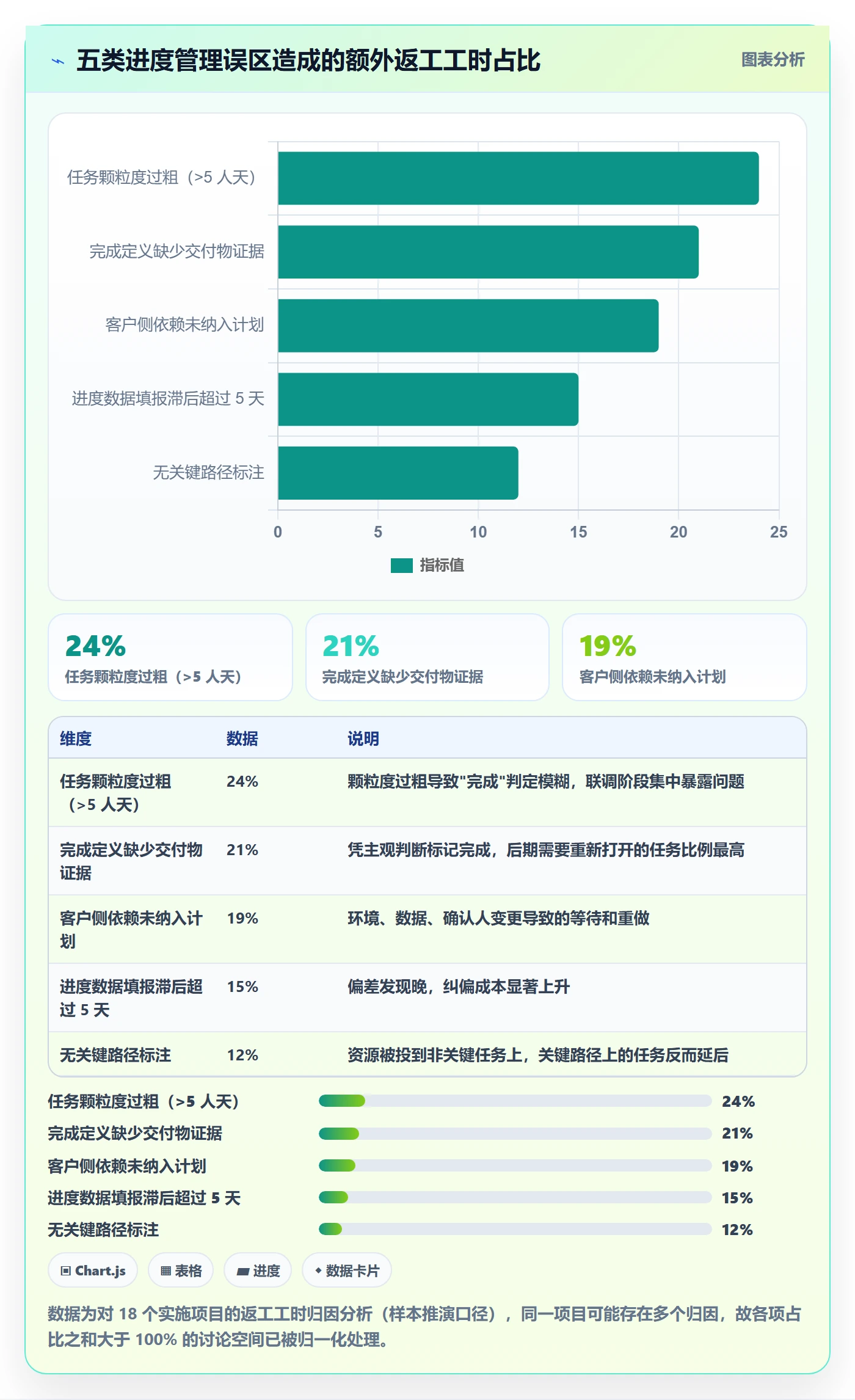Click the chart title 五类进度管理误区
This screenshot has height=1400, width=855.
click(x=309, y=61)
